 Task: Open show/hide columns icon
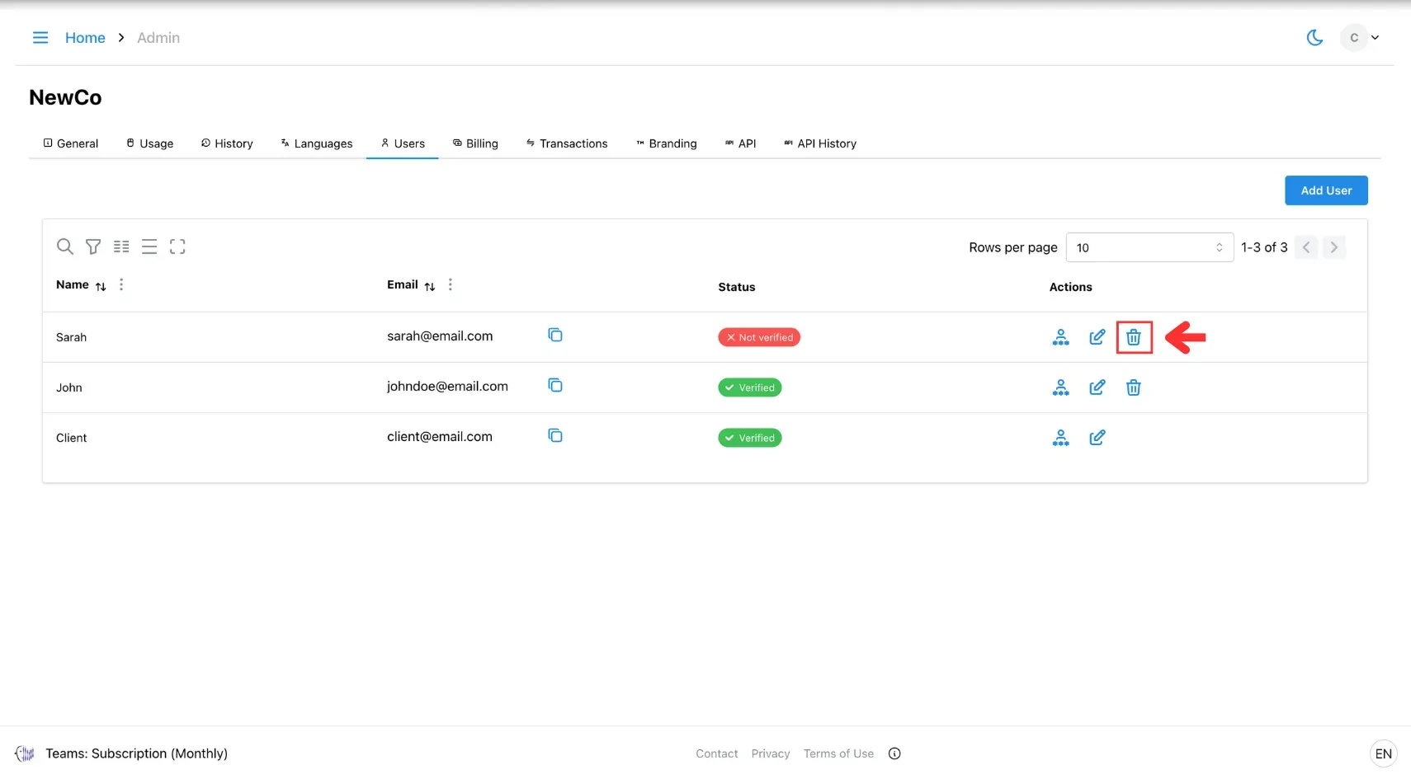[x=121, y=246]
